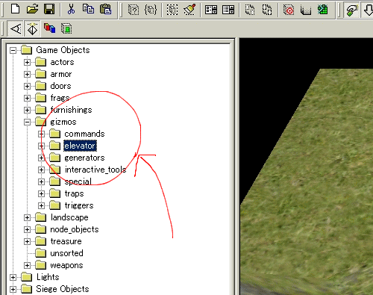The width and height of the screenshot is (373, 295).
Task: Collapse the gizmos folder
Action: 27,122
